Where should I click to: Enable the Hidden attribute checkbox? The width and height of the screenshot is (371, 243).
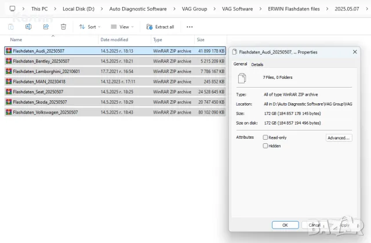pyautogui.click(x=265, y=146)
